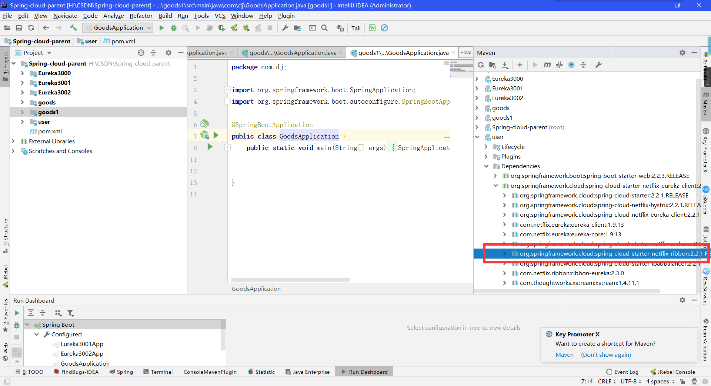Image resolution: width=711 pixels, height=386 pixels.
Task: Start debugging with the green bug icon
Action: [173, 28]
